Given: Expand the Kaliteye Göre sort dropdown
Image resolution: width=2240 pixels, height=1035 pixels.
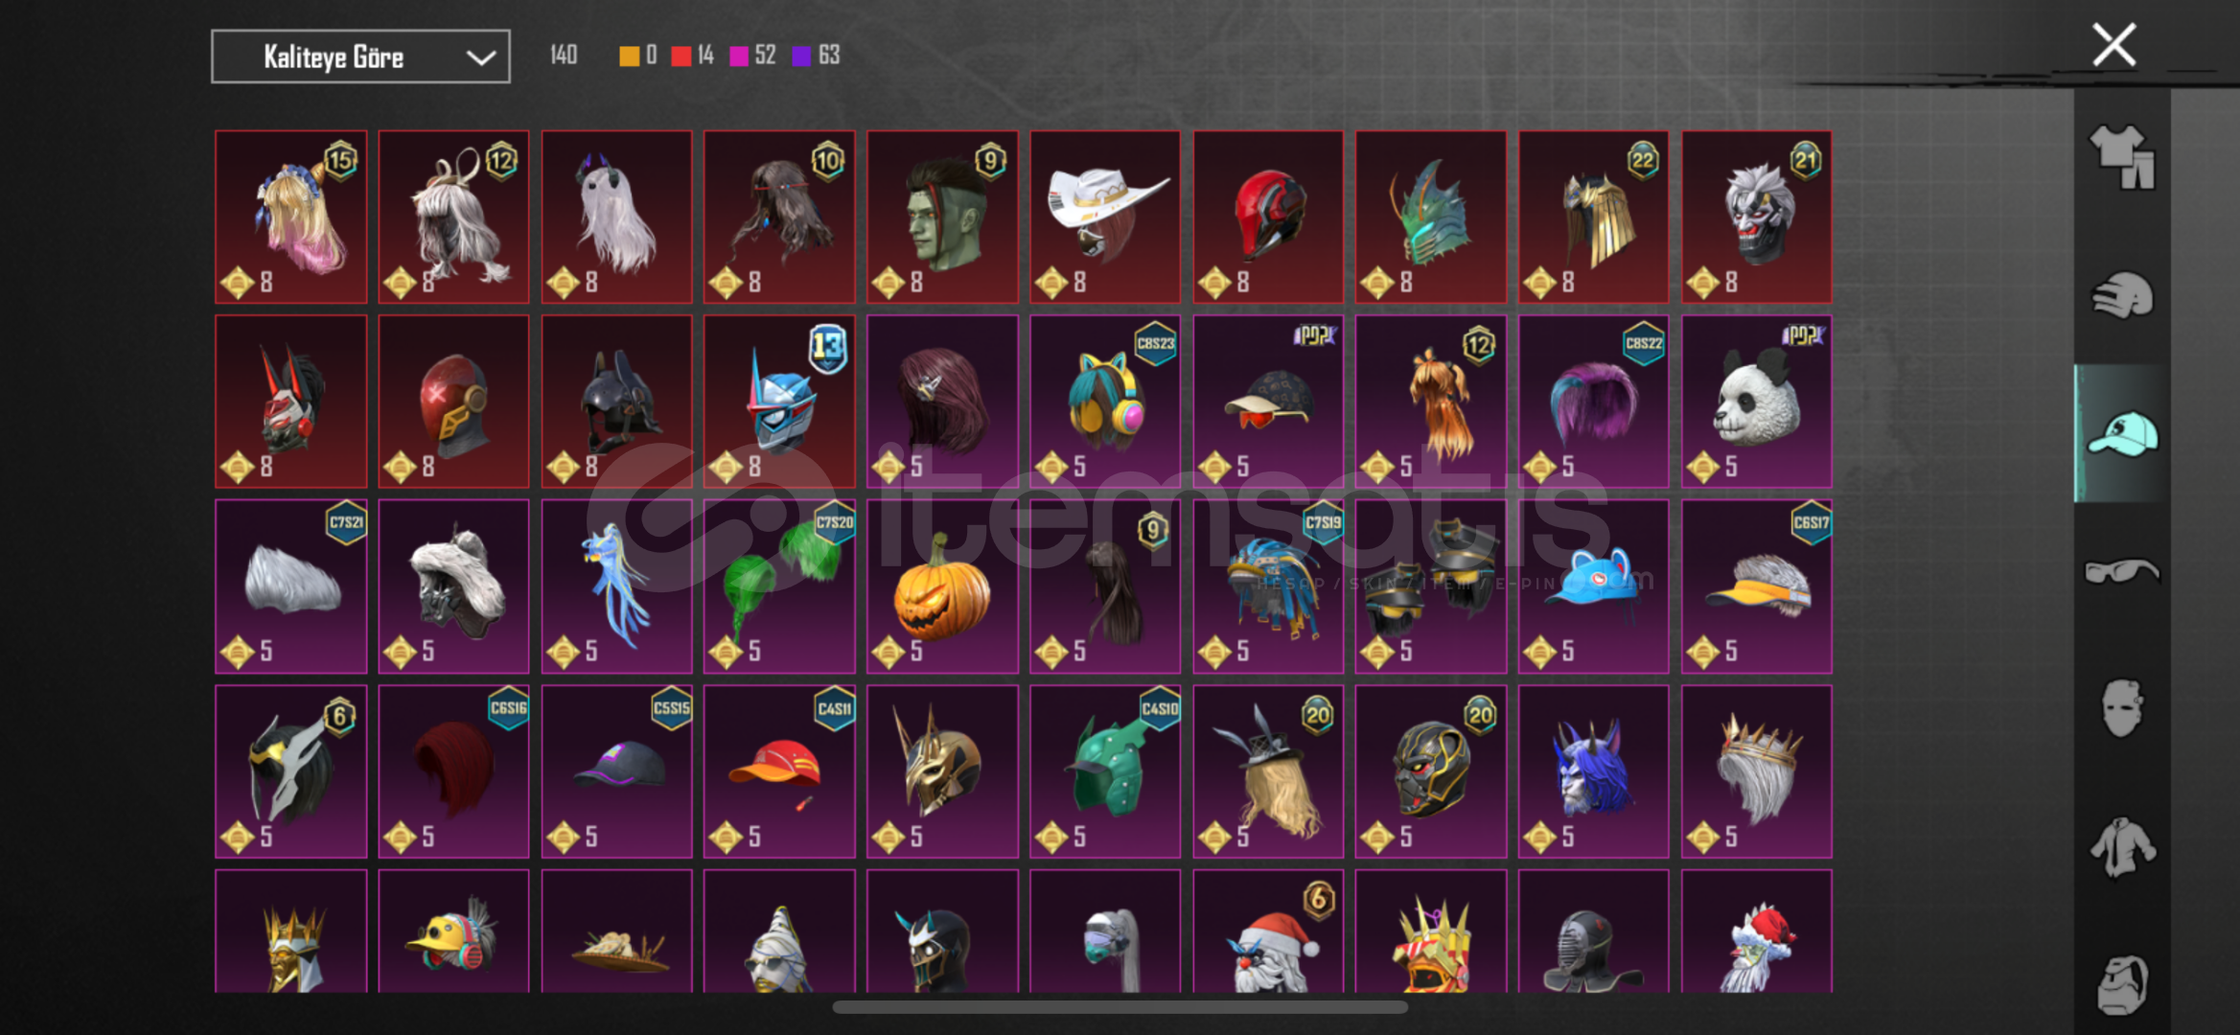Looking at the screenshot, I should click(x=360, y=57).
